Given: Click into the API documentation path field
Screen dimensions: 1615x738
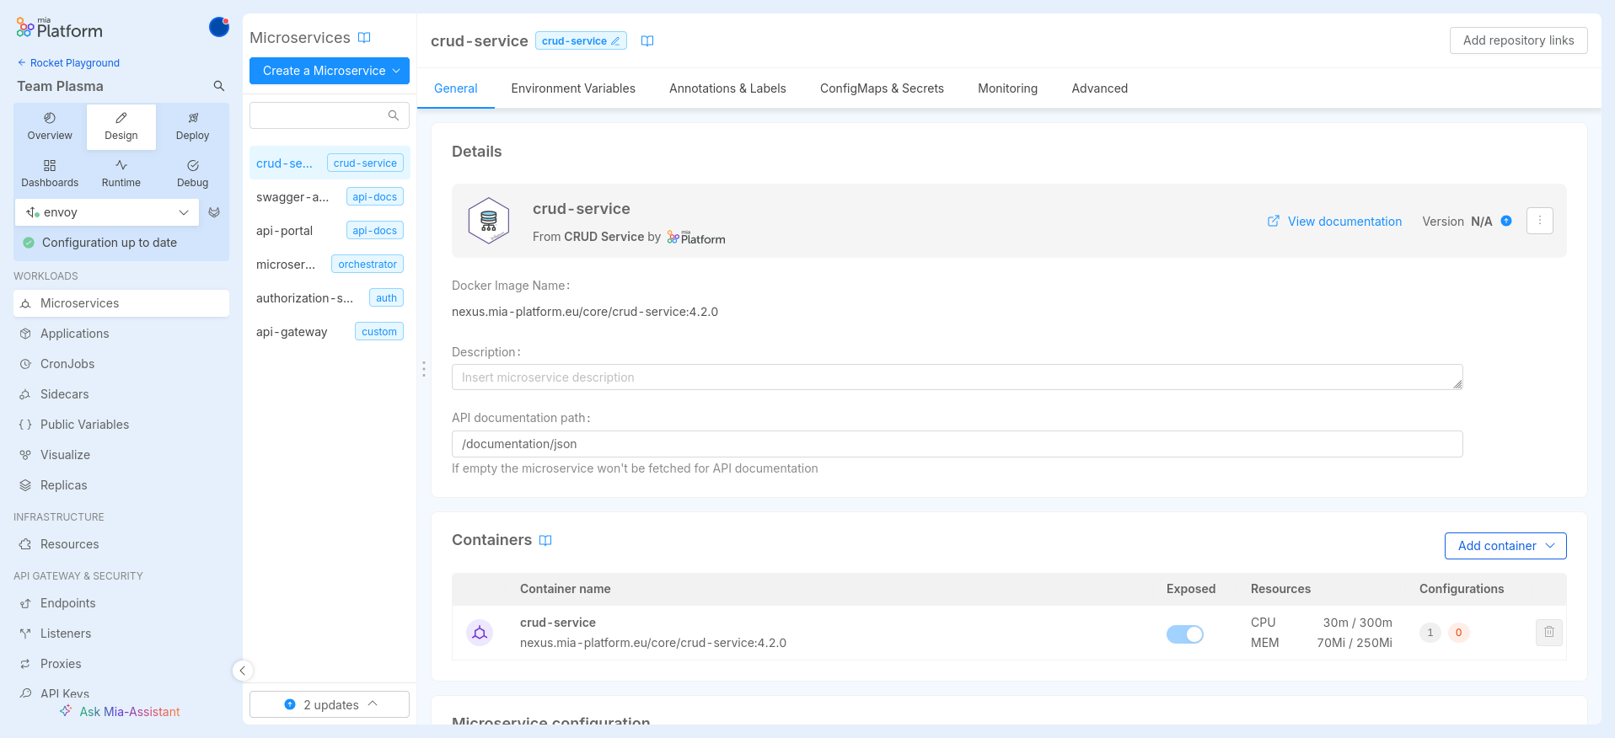Looking at the screenshot, I should click(x=957, y=444).
